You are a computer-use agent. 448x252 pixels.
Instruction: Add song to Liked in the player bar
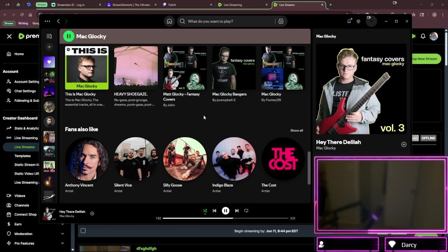point(92,213)
